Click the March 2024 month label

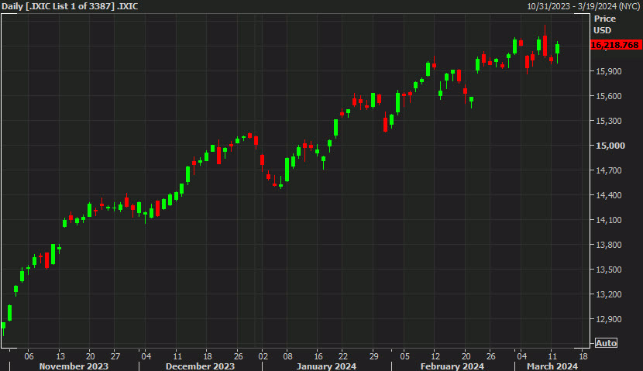(x=552, y=366)
